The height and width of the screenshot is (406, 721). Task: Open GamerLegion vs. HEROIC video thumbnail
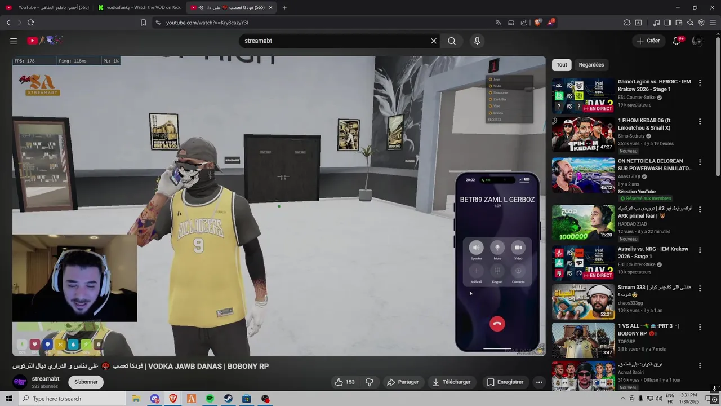pos(583,96)
